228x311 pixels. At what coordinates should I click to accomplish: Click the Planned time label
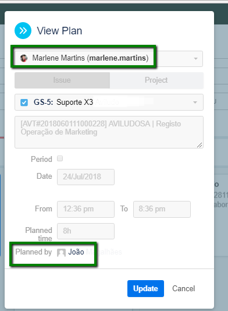coord(38,234)
